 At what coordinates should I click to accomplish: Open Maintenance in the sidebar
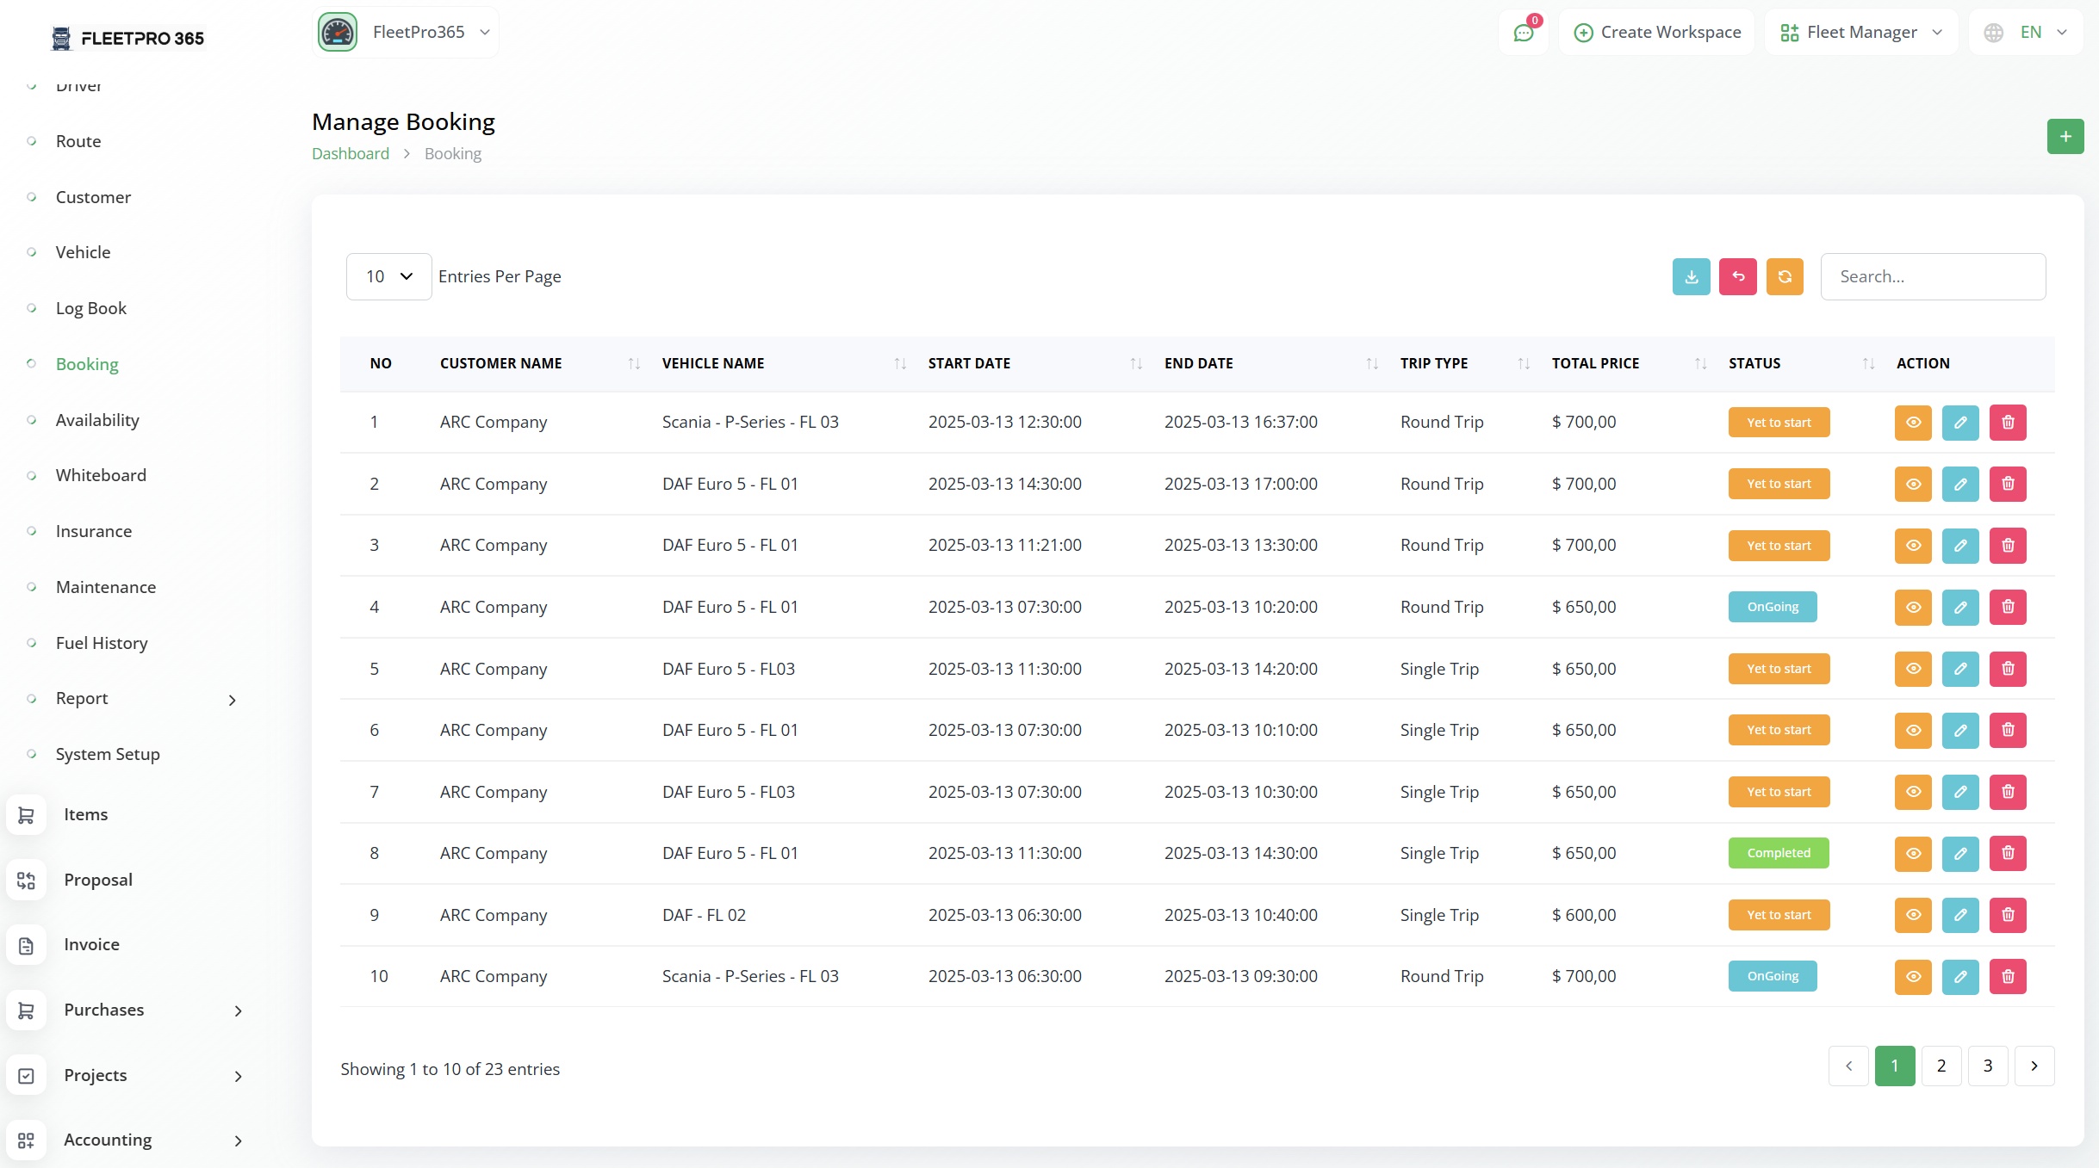click(106, 587)
